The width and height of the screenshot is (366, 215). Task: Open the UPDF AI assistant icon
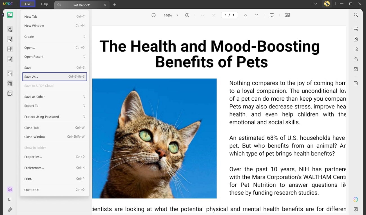[356, 199]
